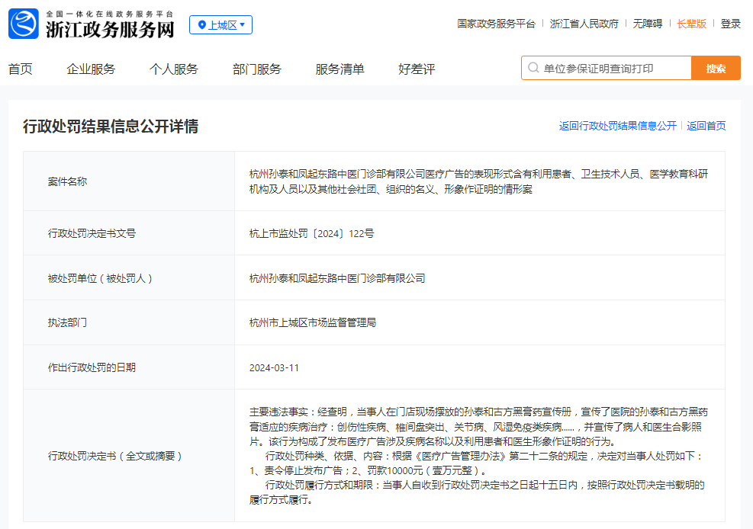Open the 浙江省人民政府 link
The image size is (753, 529).
584,24
